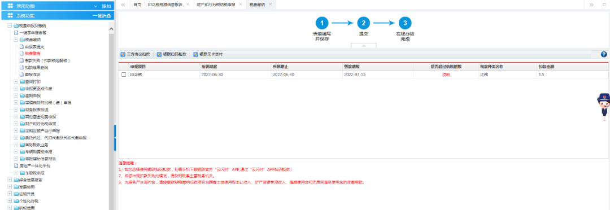The image size is (610, 210).
Task: Select 车船税申报 tree item
Action: [35, 173]
